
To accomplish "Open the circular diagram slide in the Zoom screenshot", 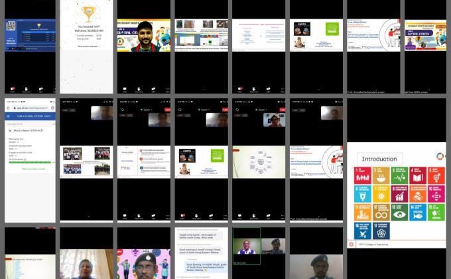I will (x=259, y=162).
